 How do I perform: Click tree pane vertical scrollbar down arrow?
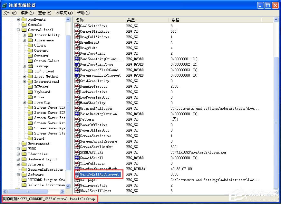(x=68, y=186)
